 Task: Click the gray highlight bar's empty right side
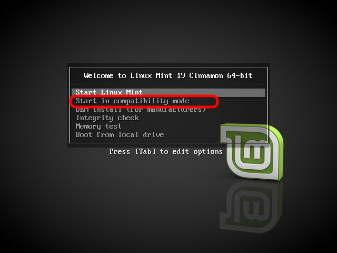point(204,93)
